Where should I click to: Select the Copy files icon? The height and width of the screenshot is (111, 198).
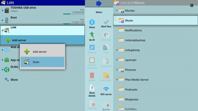106,47
